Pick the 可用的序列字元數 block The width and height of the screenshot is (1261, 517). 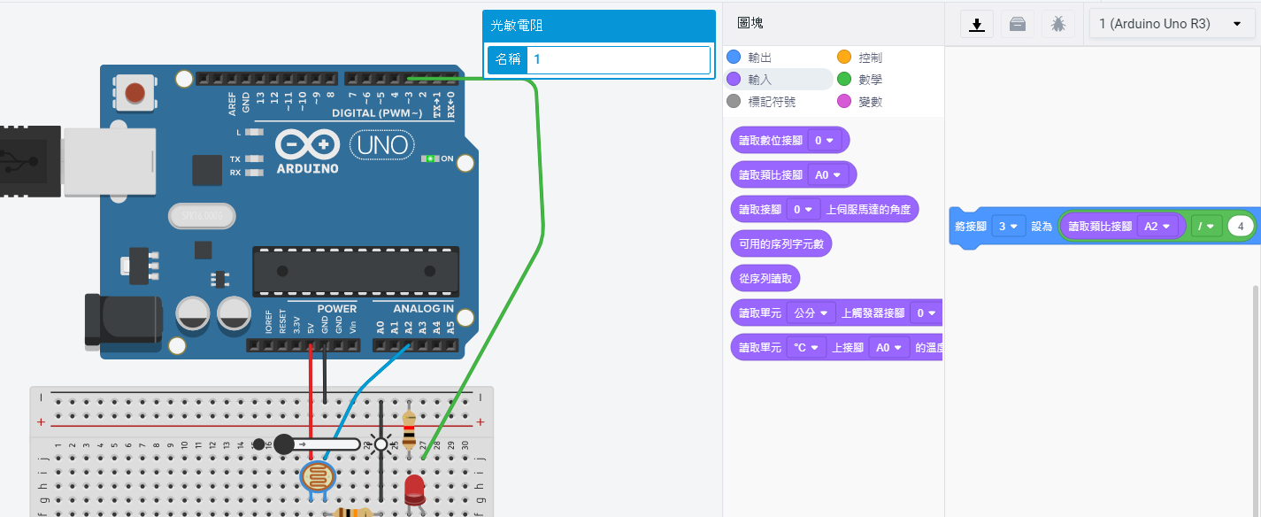click(780, 243)
